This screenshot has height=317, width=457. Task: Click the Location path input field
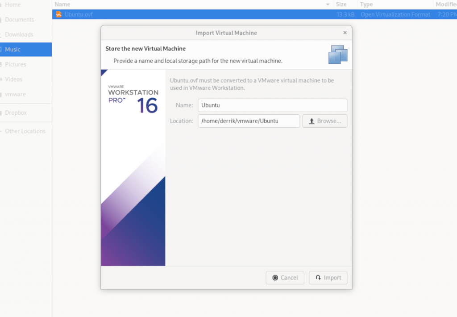coord(249,121)
